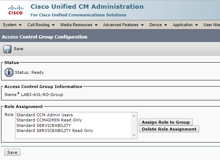Click the Status information icon
The image size is (220, 160).
coord(9,72)
